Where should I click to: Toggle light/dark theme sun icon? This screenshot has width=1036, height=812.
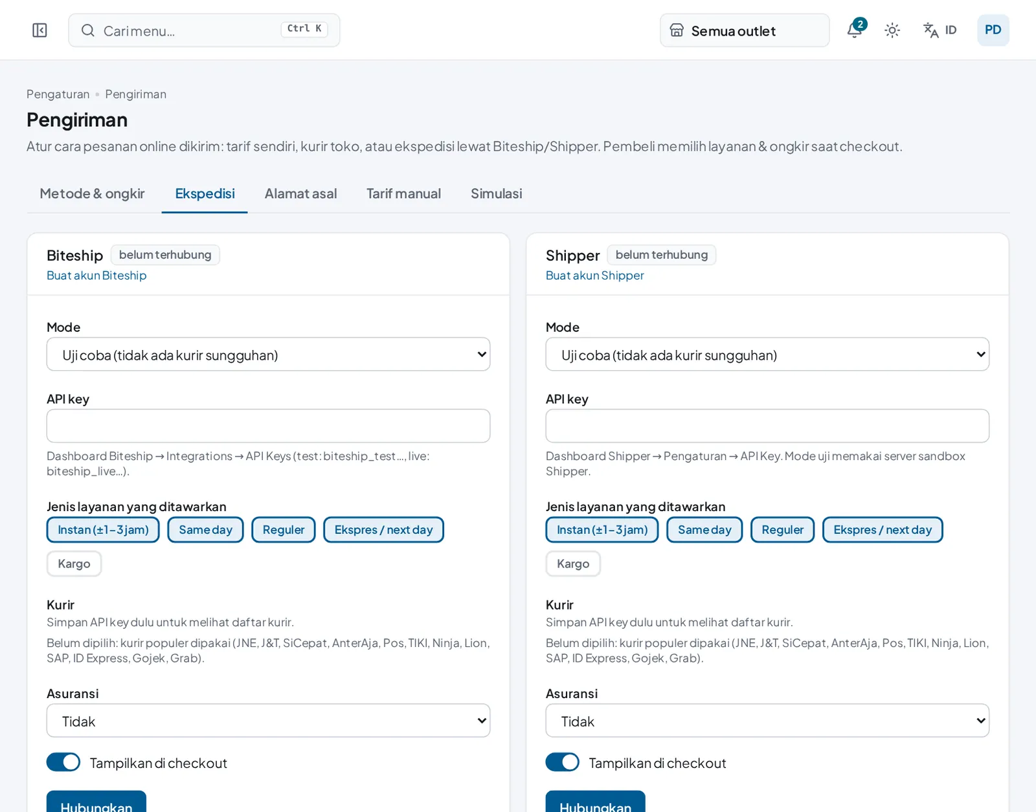(892, 30)
